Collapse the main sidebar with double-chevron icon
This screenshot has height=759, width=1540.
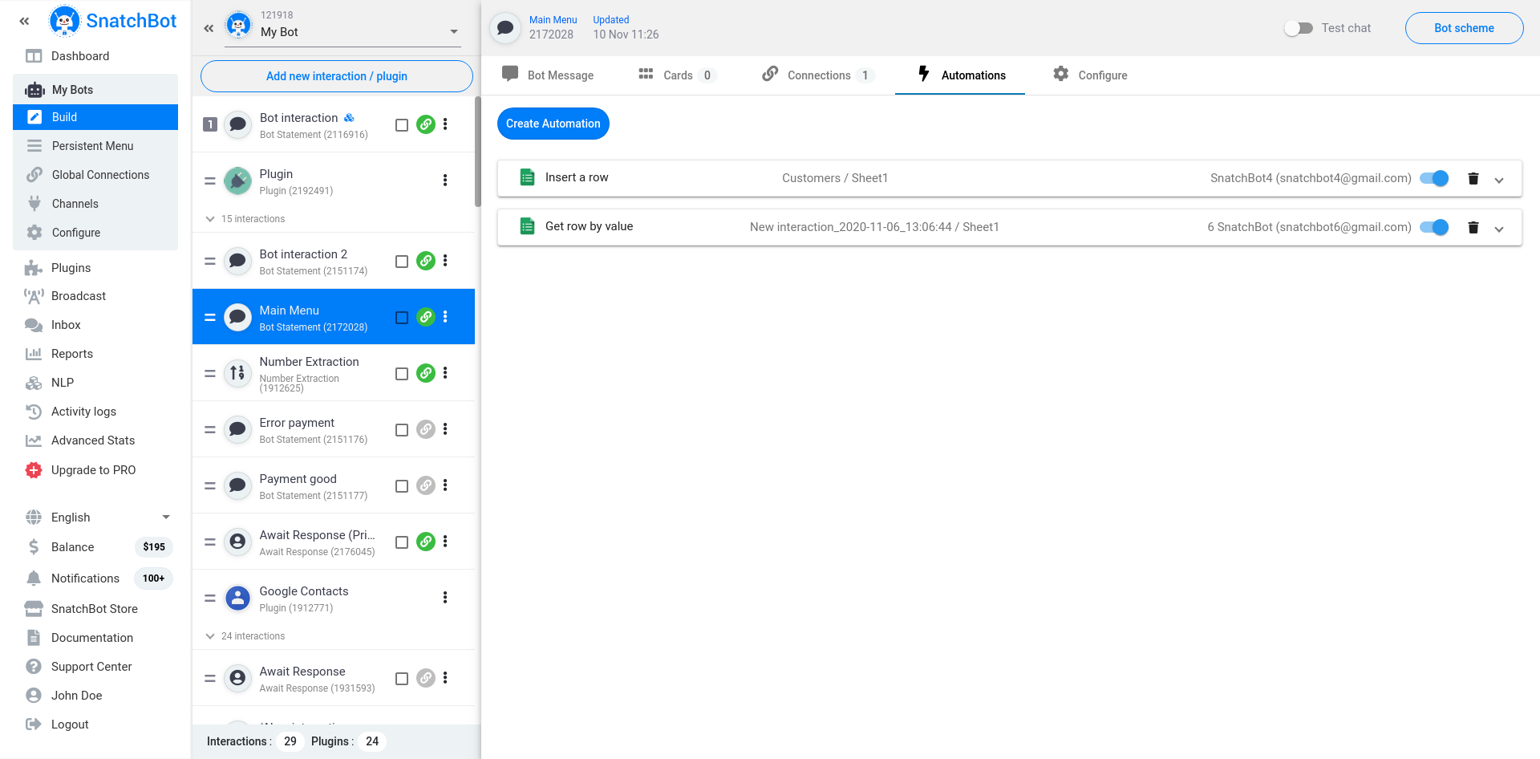click(x=24, y=22)
